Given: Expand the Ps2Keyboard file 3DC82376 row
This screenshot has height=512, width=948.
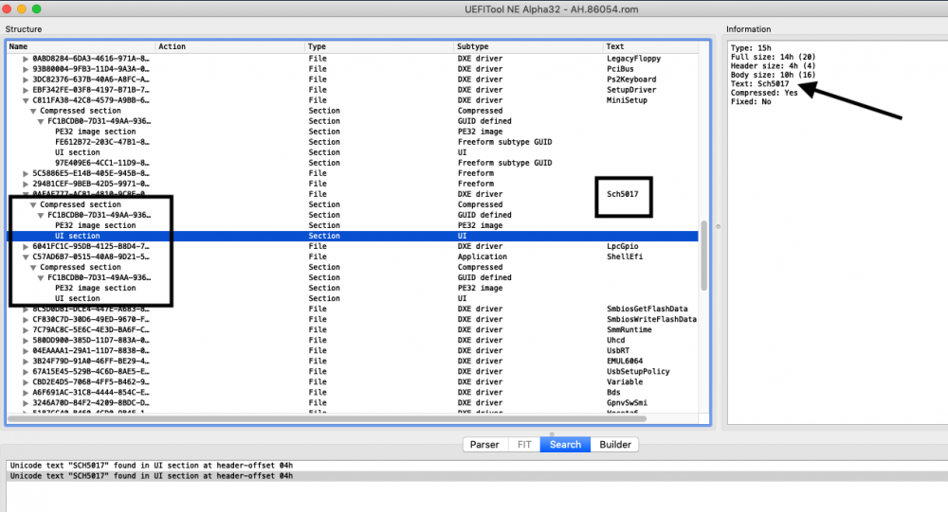Looking at the screenshot, I should (x=26, y=79).
